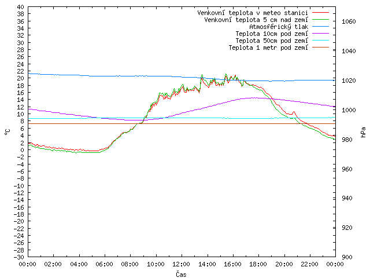Viewport: 370px width, 278px height.
Task: Click the '940' hPa axis label
Action: coord(347,198)
